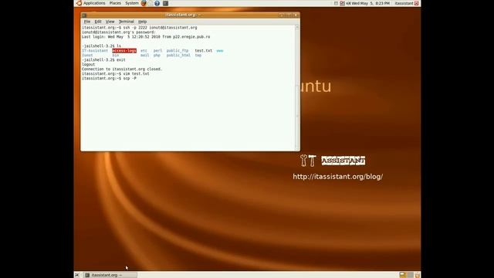Open the View menu in terminal
The height and width of the screenshot is (278, 494).
110,22
